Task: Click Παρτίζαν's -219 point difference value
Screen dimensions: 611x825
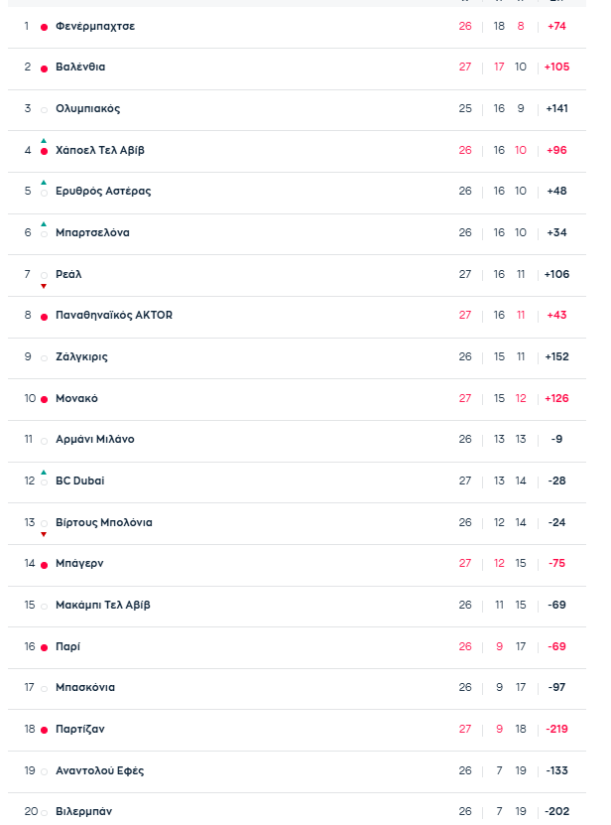Action: coord(556,729)
